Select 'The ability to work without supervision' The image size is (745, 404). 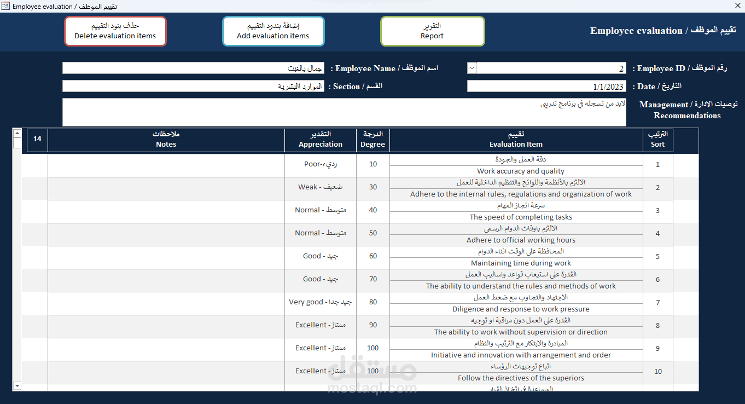pyautogui.click(x=516, y=332)
